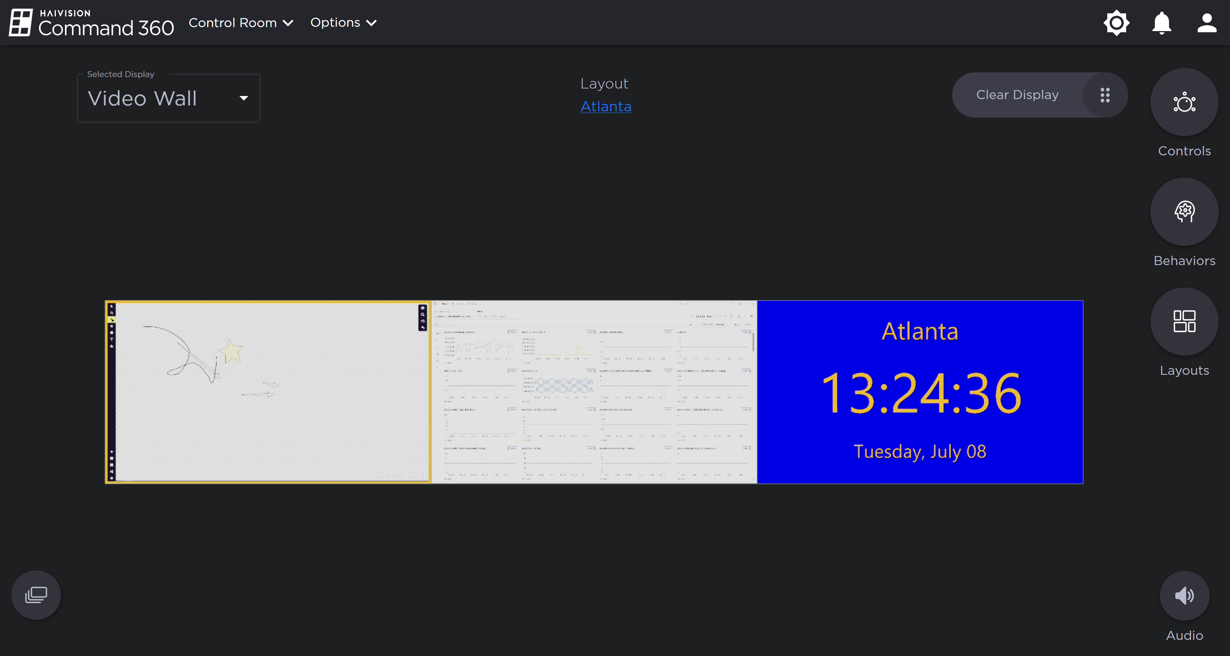Click the layers stack icon at bottom left

(36, 595)
